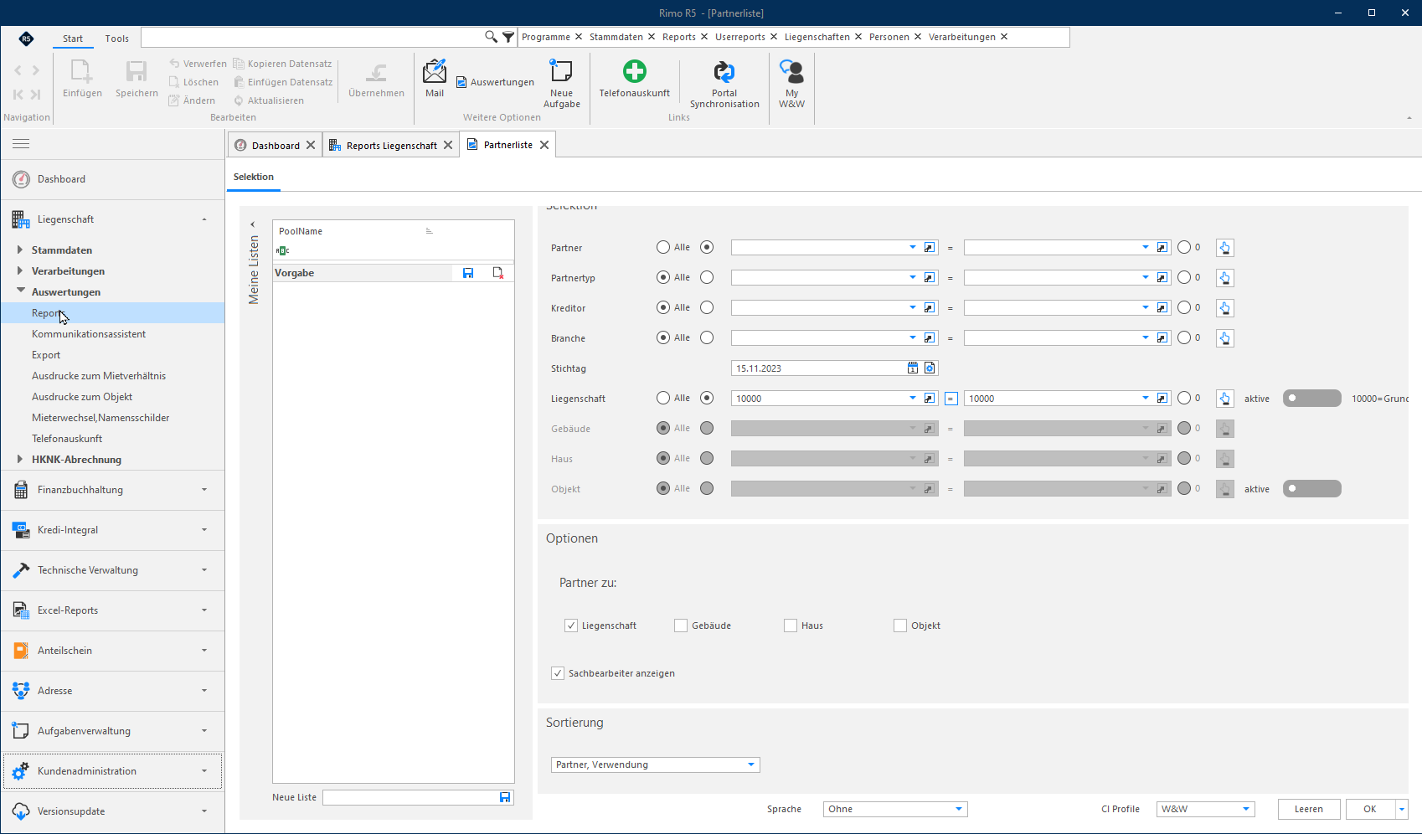Open My W&W link icon
This screenshot has height=834, width=1422.
[x=791, y=72]
